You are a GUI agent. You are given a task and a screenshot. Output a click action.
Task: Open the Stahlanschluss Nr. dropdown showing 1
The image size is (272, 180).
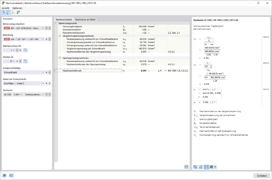[9, 50]
